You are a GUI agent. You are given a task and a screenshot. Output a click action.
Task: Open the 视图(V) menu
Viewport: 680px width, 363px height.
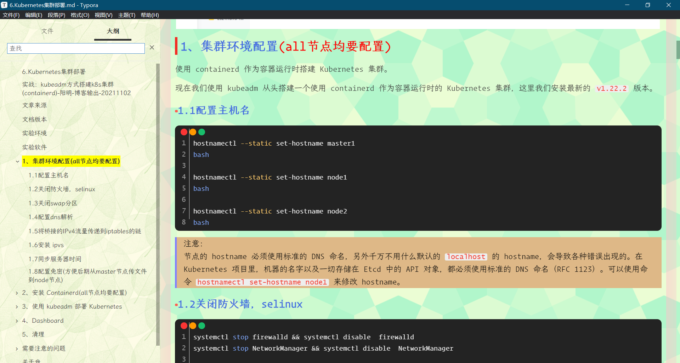coord(103,15)
